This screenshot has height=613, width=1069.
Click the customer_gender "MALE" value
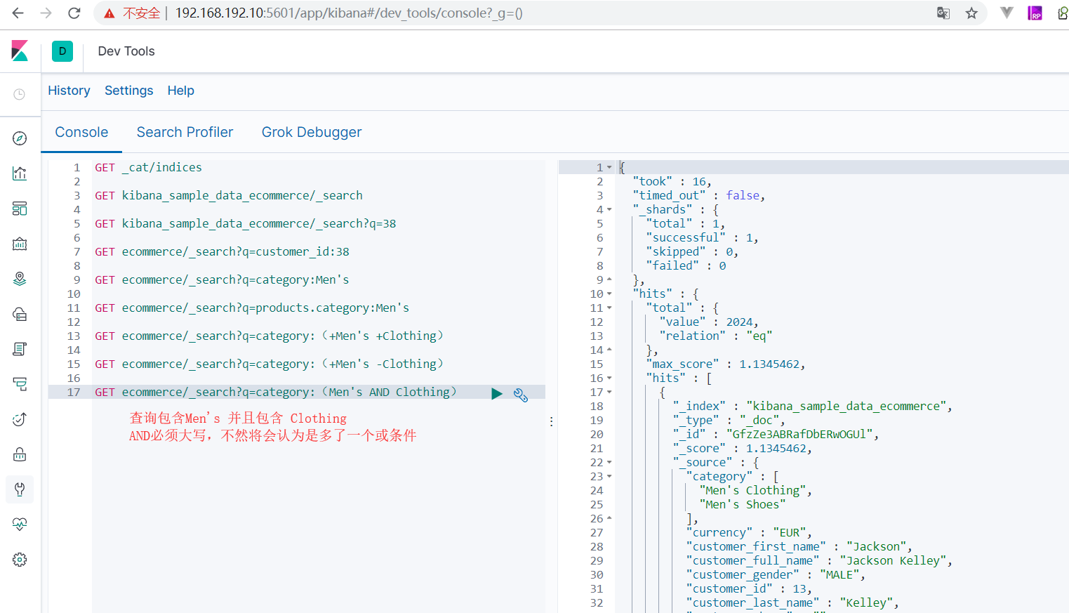coord(839,574)
